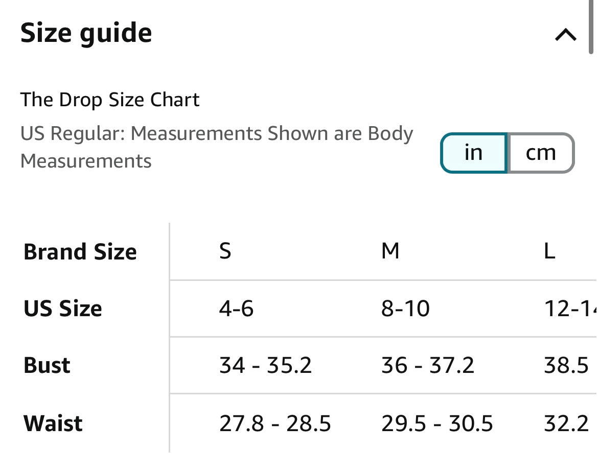Select the Brand Size row header
Viewport: 598px width, 472px height.
pyautogui.click(x=80, y=252)
